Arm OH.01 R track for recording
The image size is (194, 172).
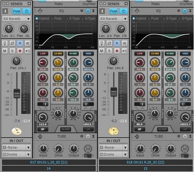[117, 51]
